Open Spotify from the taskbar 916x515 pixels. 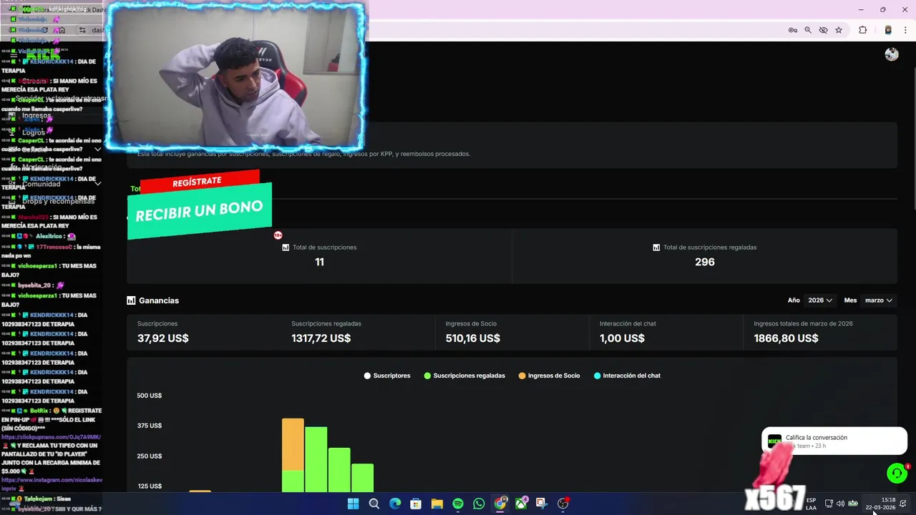tap(458, 504)
